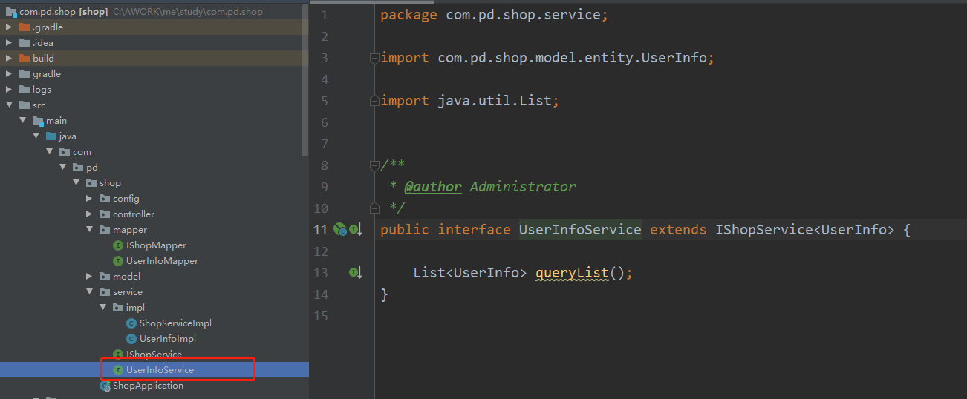The width and height of the screenshot is (967, 399).
Task: Click the blue java source folder icon
Action: 51,136
